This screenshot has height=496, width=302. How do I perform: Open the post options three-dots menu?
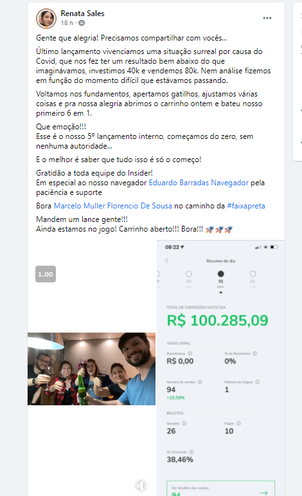[267, 18]
